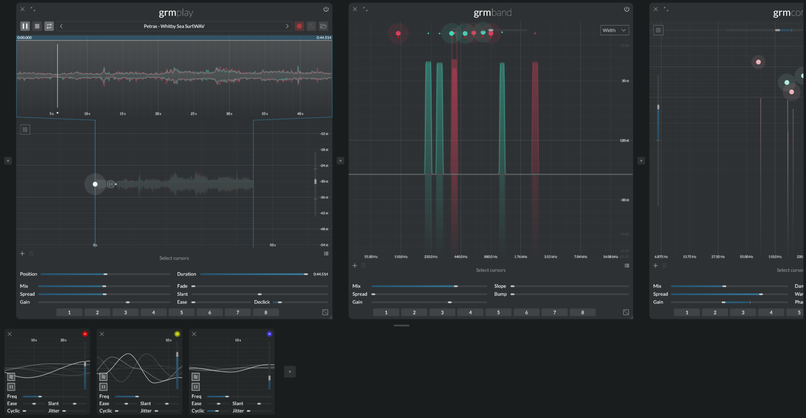806x418 pixels.
Task: Pause the yellow modulator
Action: tap(104, 387)
